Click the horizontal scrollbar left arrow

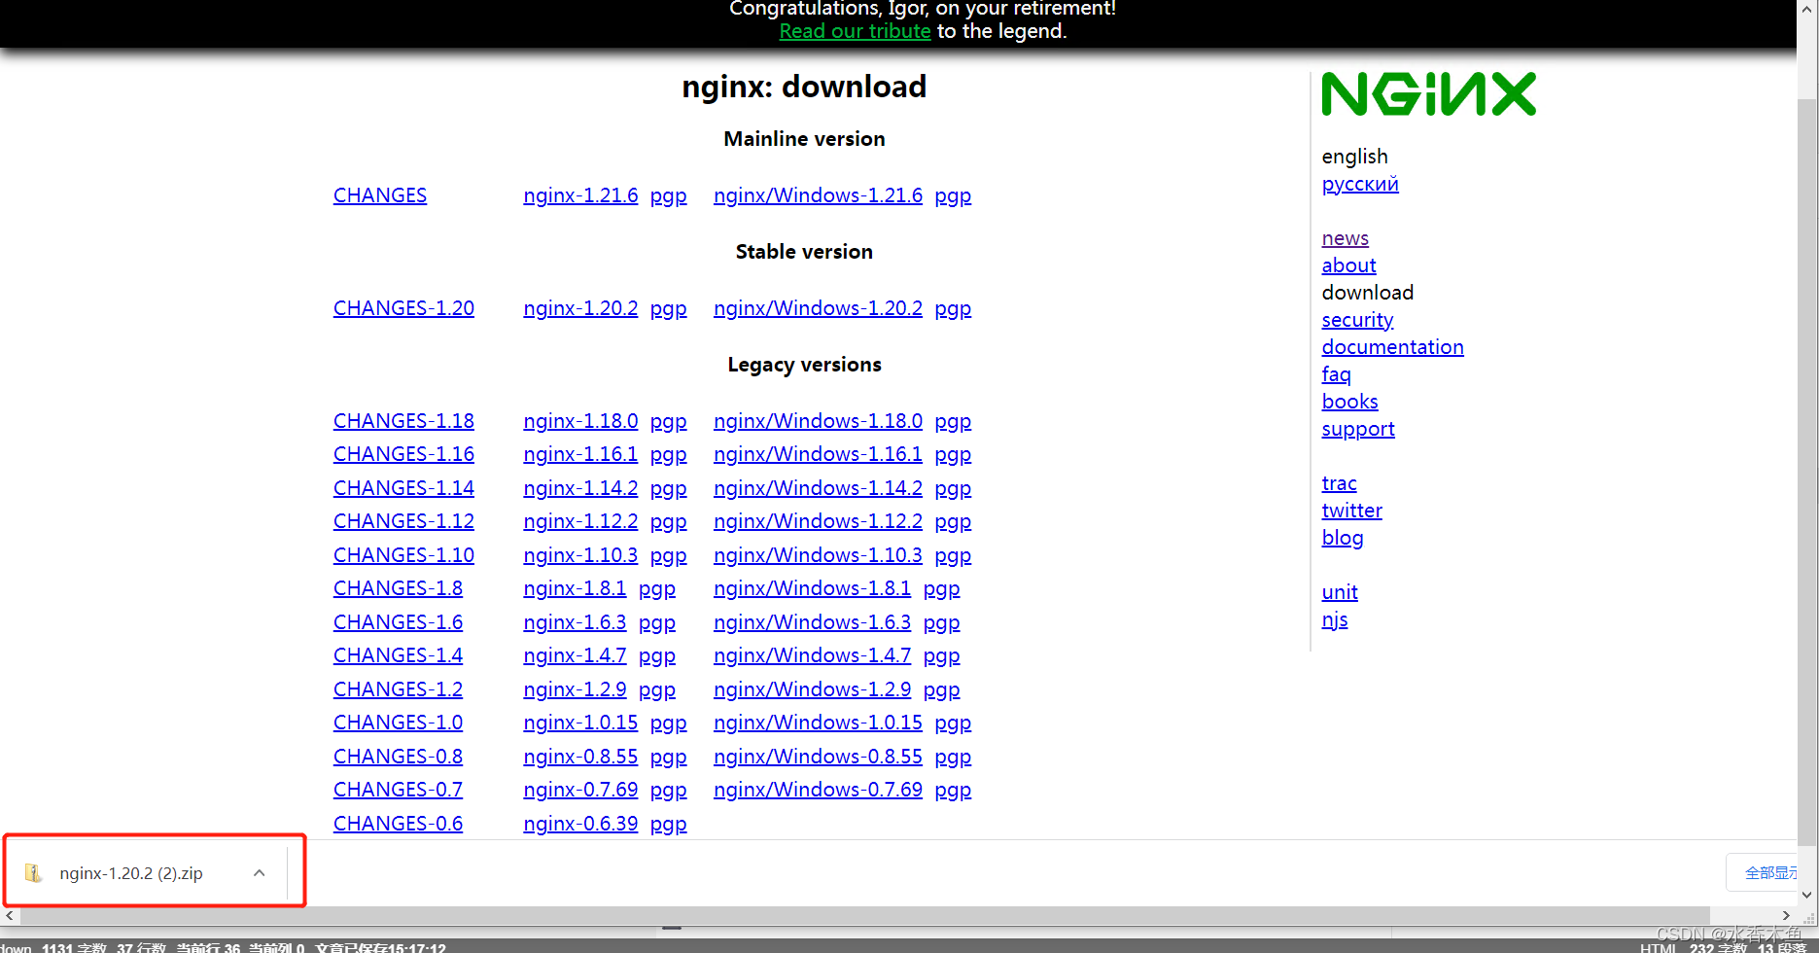coord(10,915)
